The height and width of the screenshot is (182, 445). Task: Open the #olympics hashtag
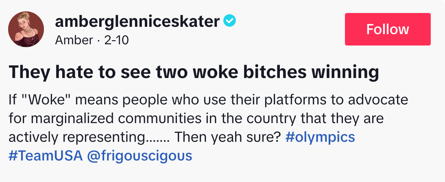[320, 137]
